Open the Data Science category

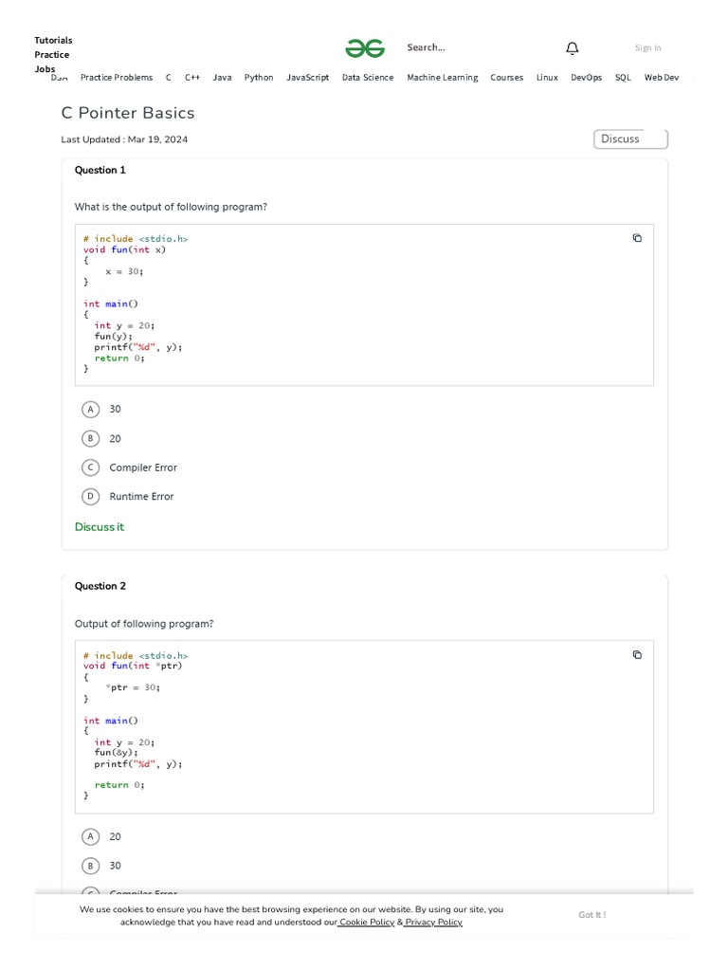(x=368, y=78)
